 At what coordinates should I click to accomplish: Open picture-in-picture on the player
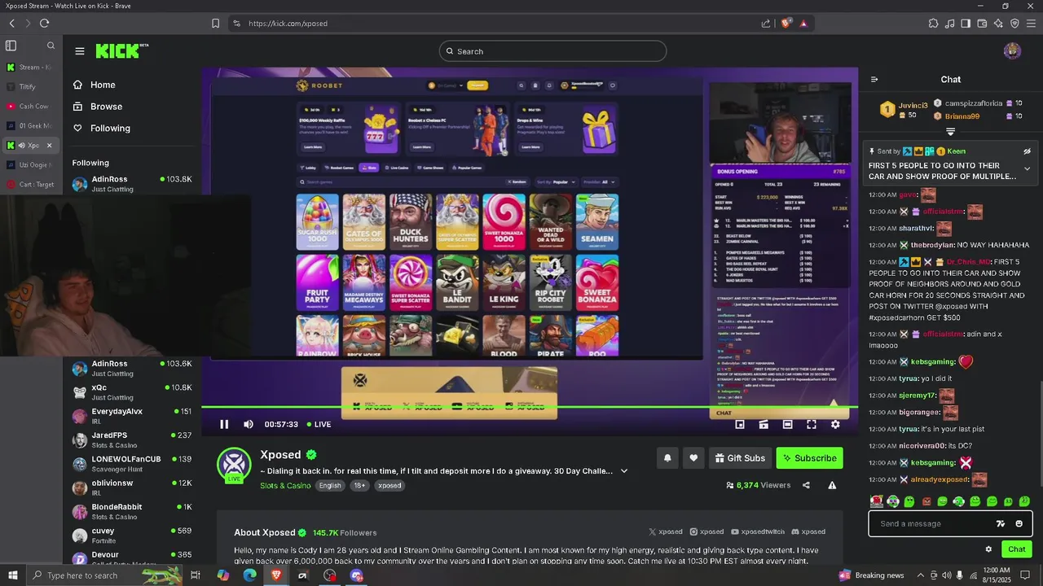coord(740,424)
